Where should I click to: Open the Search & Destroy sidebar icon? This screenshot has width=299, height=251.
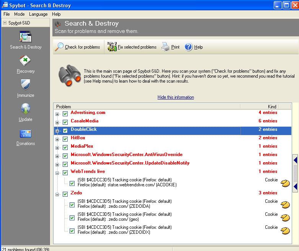point(26,37)
